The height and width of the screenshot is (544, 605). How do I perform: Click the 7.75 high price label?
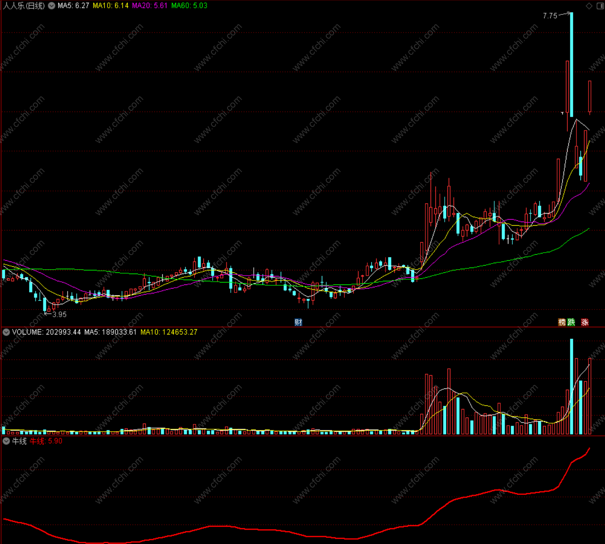(550, 16)
